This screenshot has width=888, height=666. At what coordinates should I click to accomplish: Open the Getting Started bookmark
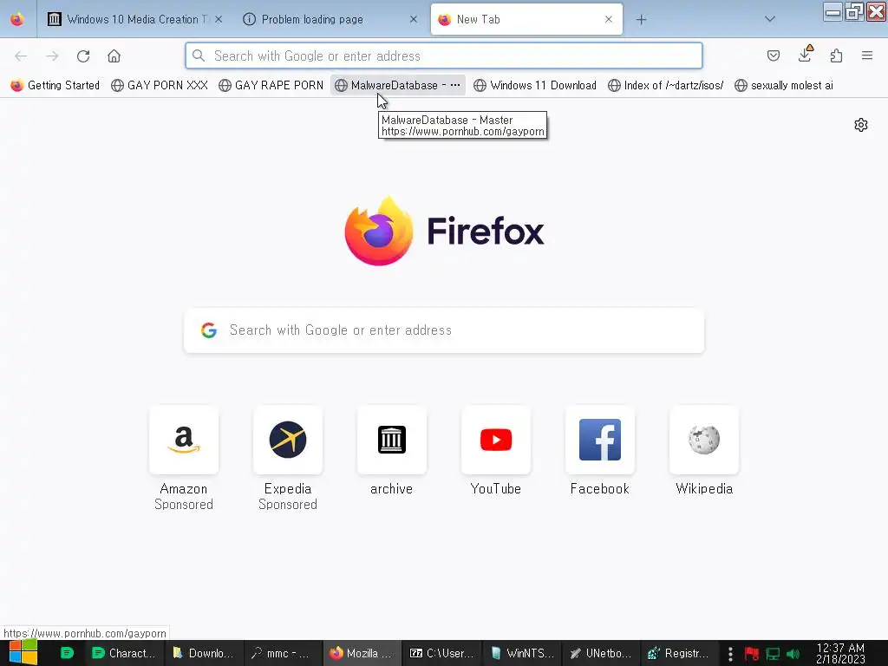(55, 86)
